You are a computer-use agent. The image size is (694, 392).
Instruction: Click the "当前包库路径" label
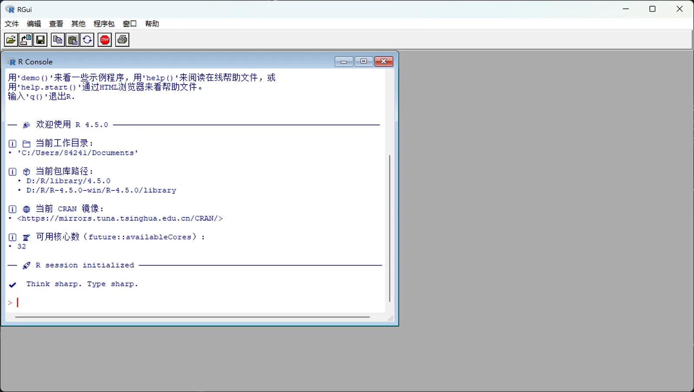tap(64, 171)
